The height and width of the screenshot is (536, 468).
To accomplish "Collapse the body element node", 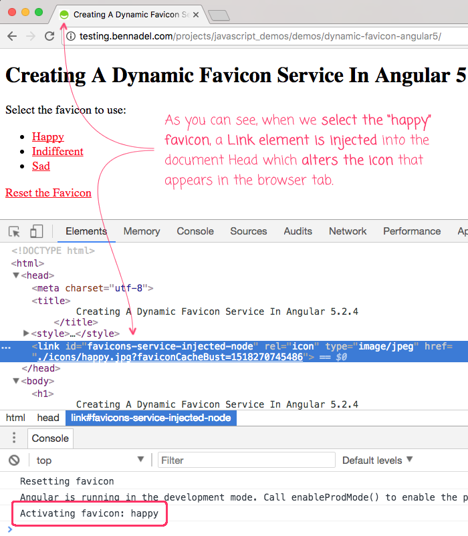I will point(17,381).
